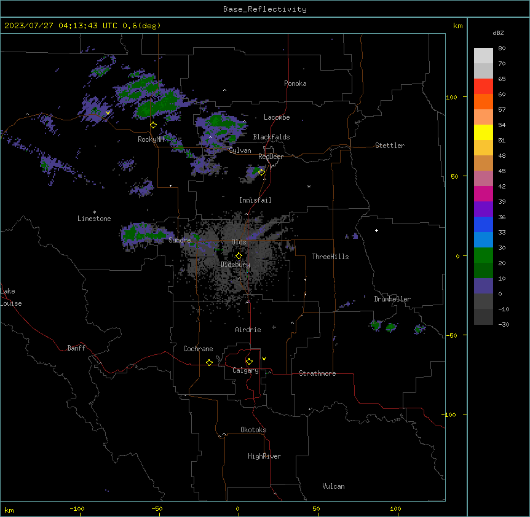Click the bright green 20-30 dBZ swatch
The height and width of the screenshot is (517, 530).
click(x=483, y=255)
